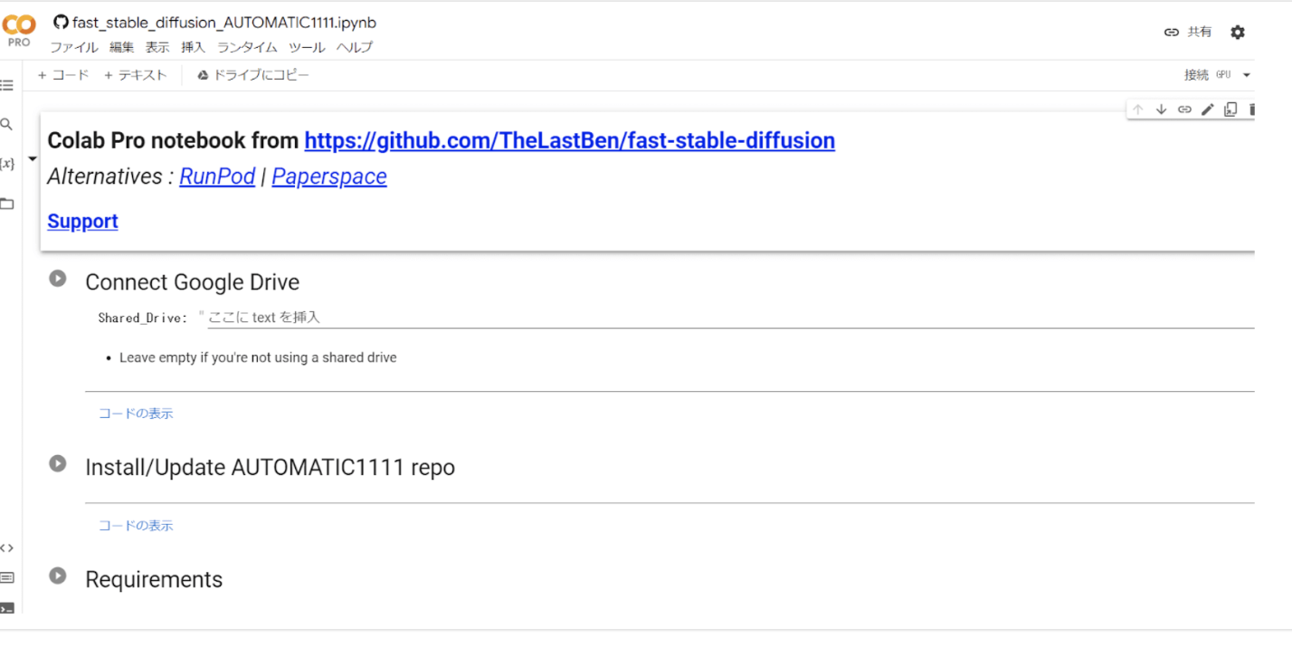Viewport: 1292px width, 657px height.
Task: Click the Colab PRO logo
Action: pos(19,31)
